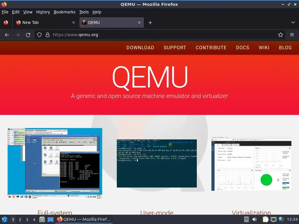
Task: Open the File menu
Action: click(x=5, y=12)
